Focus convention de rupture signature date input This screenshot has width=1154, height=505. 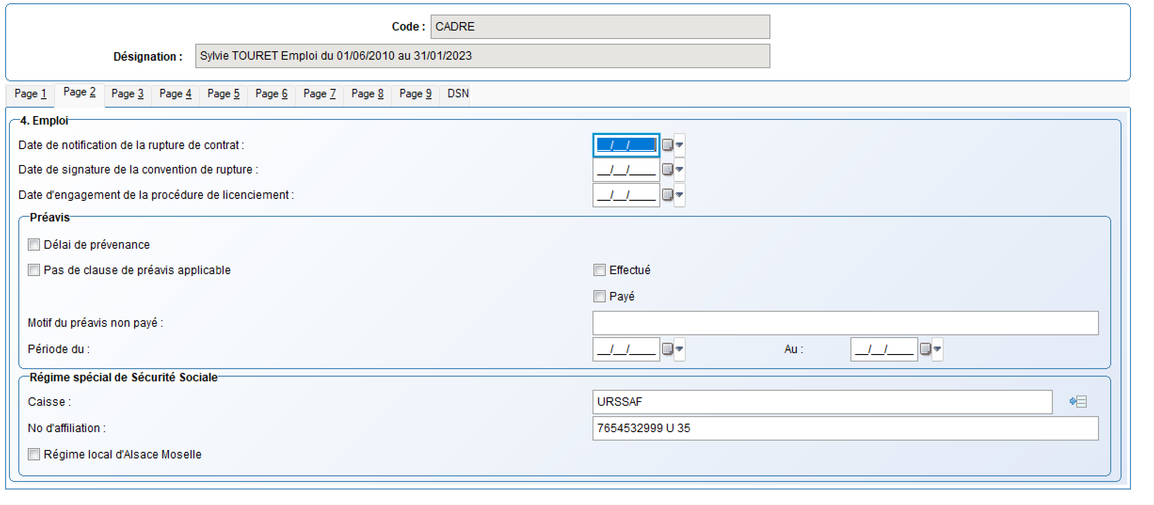pyautogui.click(x=626, y=169)
